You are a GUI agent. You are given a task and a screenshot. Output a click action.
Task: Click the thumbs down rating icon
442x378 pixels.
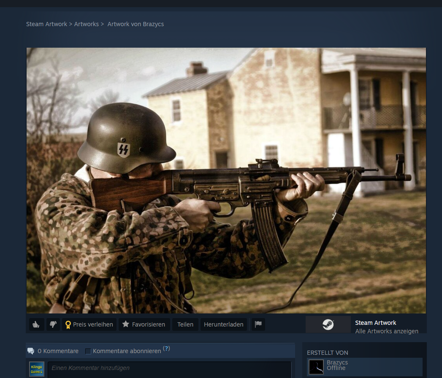click(53, 324)
